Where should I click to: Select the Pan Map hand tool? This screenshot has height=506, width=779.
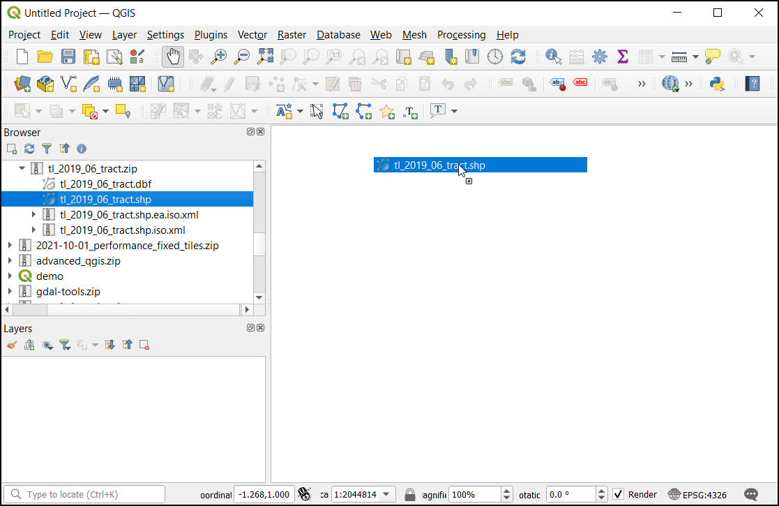pos(173,57)
